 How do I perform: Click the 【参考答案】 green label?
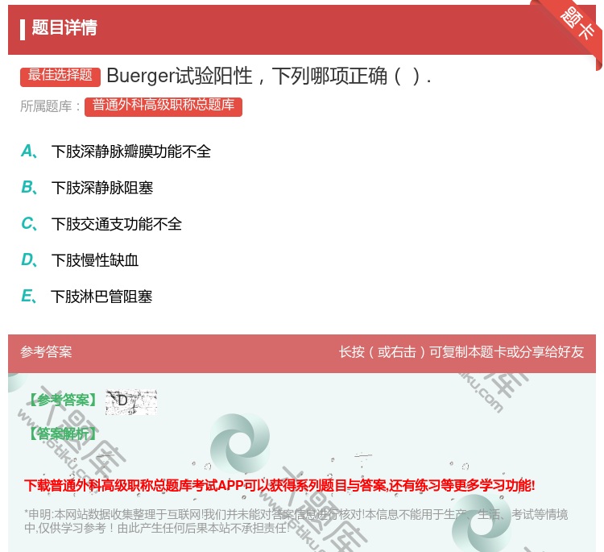point(63,401)
